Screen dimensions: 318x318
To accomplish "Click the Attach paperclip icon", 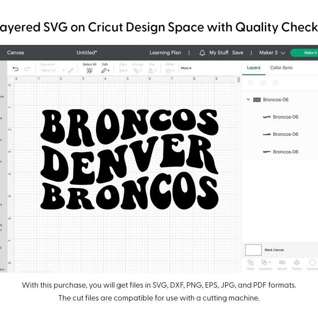I will 282,263.
